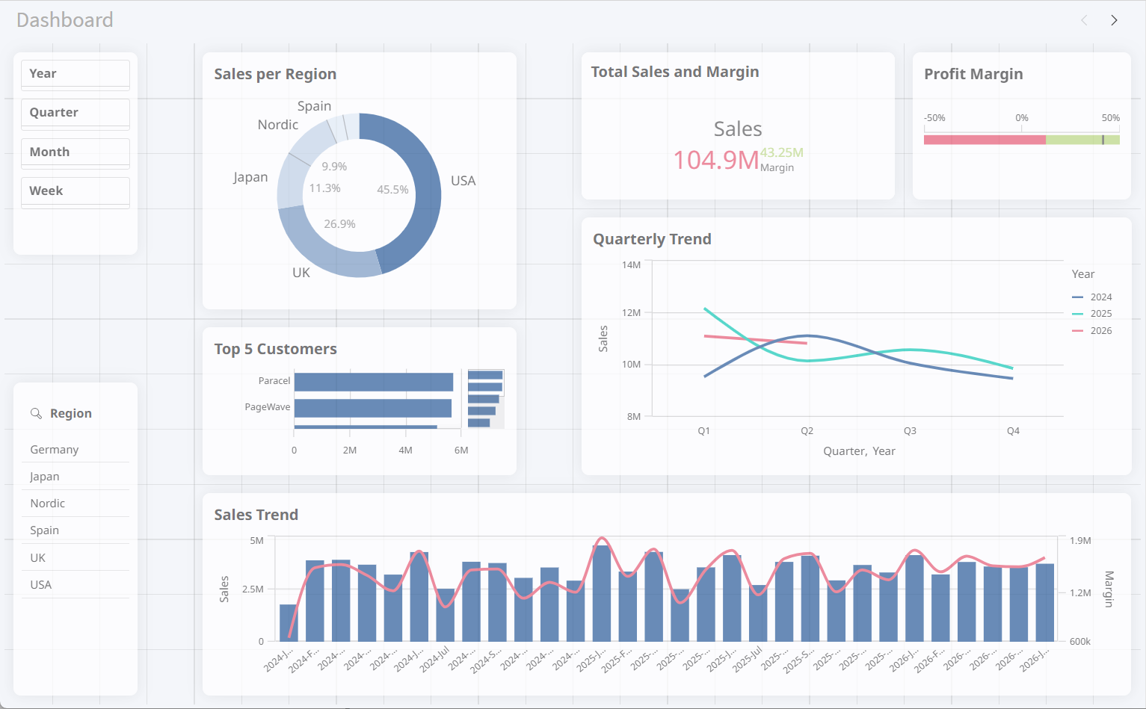Go to the previous sheet arrow
The height and width of the screenshot is (709, 1146).
(1084, 20)
